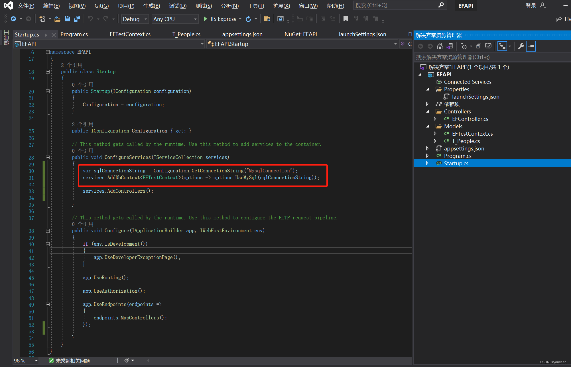
Task: Open the Debug configuration dropdown
Action: tap(135, 19)
